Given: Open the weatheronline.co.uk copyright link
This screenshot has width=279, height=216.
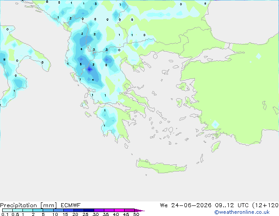Looking at the screenshot, I should coord(242,212).
